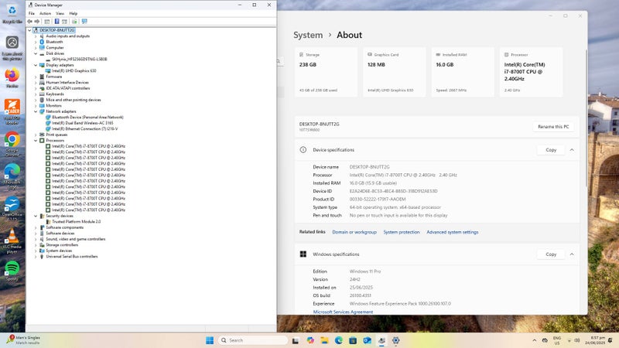Screen dimensions: 619x348
Task: Open the Action menu in Device Manager
Action: [x=45, y=13]
